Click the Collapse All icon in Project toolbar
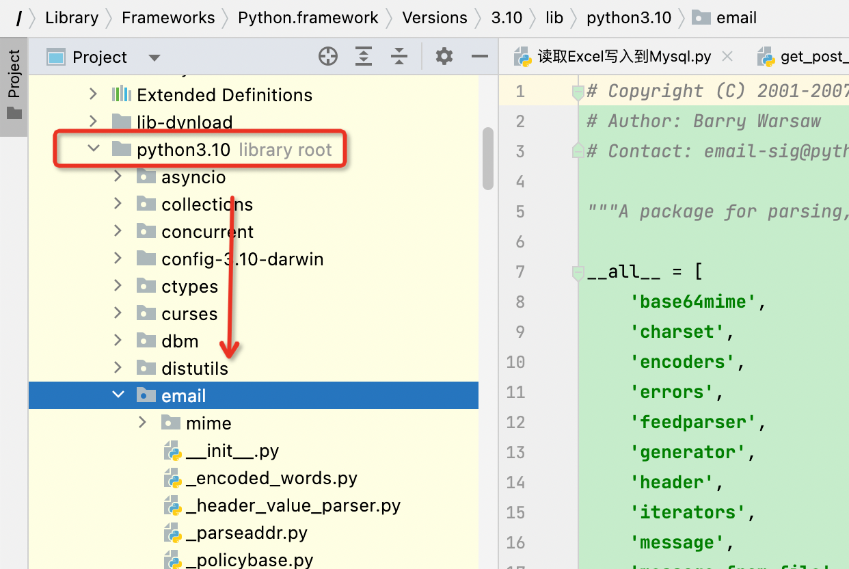Image resolution: width=849 pixels, height=569 pixels. [399, 57]
